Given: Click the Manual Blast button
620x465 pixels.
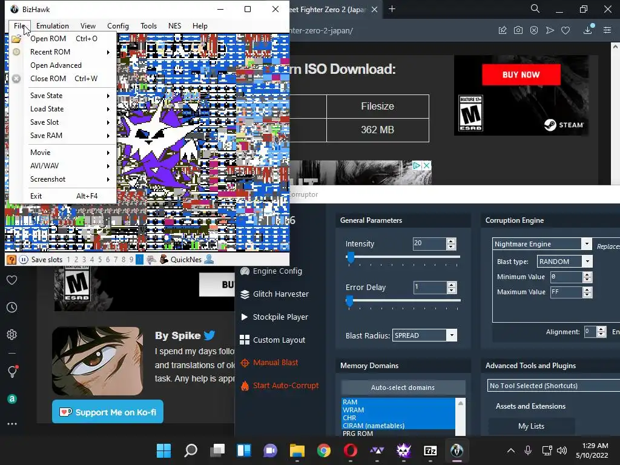Looking at the screenshot, I should tap(269, 363).
